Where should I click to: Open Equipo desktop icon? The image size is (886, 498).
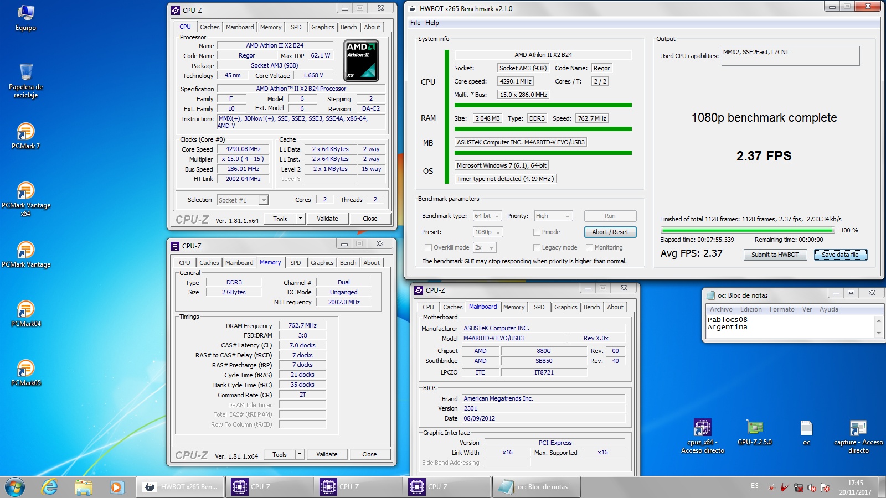[x=25, y=18]
